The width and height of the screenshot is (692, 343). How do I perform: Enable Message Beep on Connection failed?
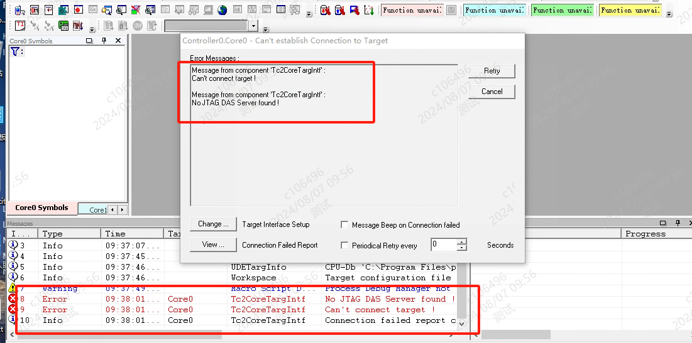point(344,225)
